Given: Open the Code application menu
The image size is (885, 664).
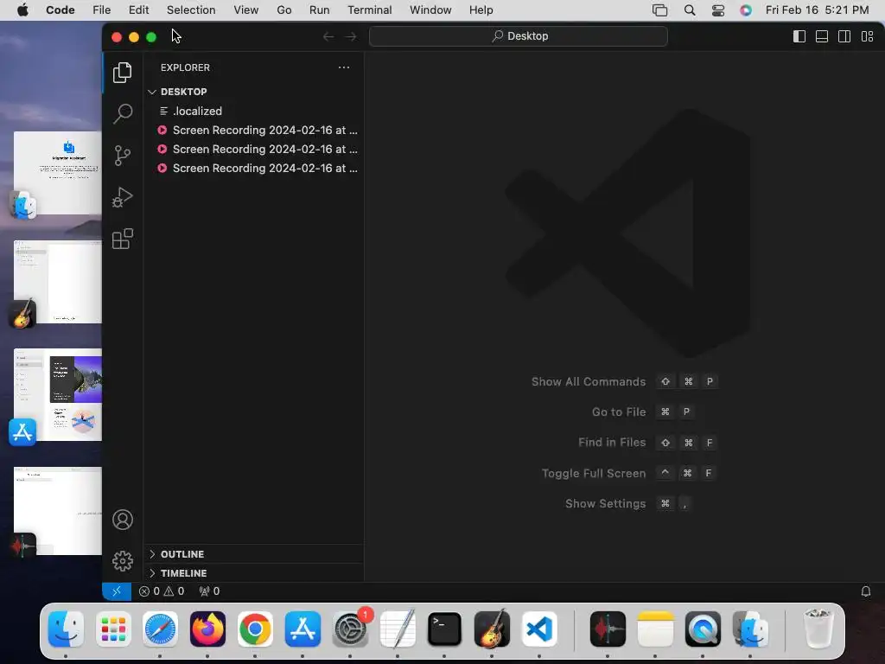Looking at the screenshot, I should coord(60,10).
